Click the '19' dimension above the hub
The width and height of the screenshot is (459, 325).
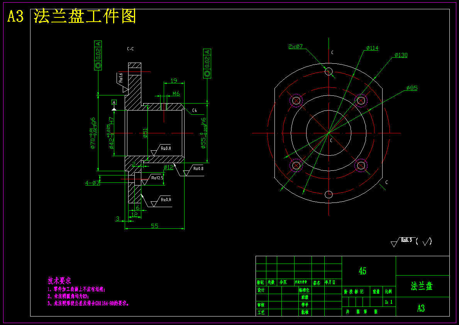pyautogui.click(x=174, y=80)
